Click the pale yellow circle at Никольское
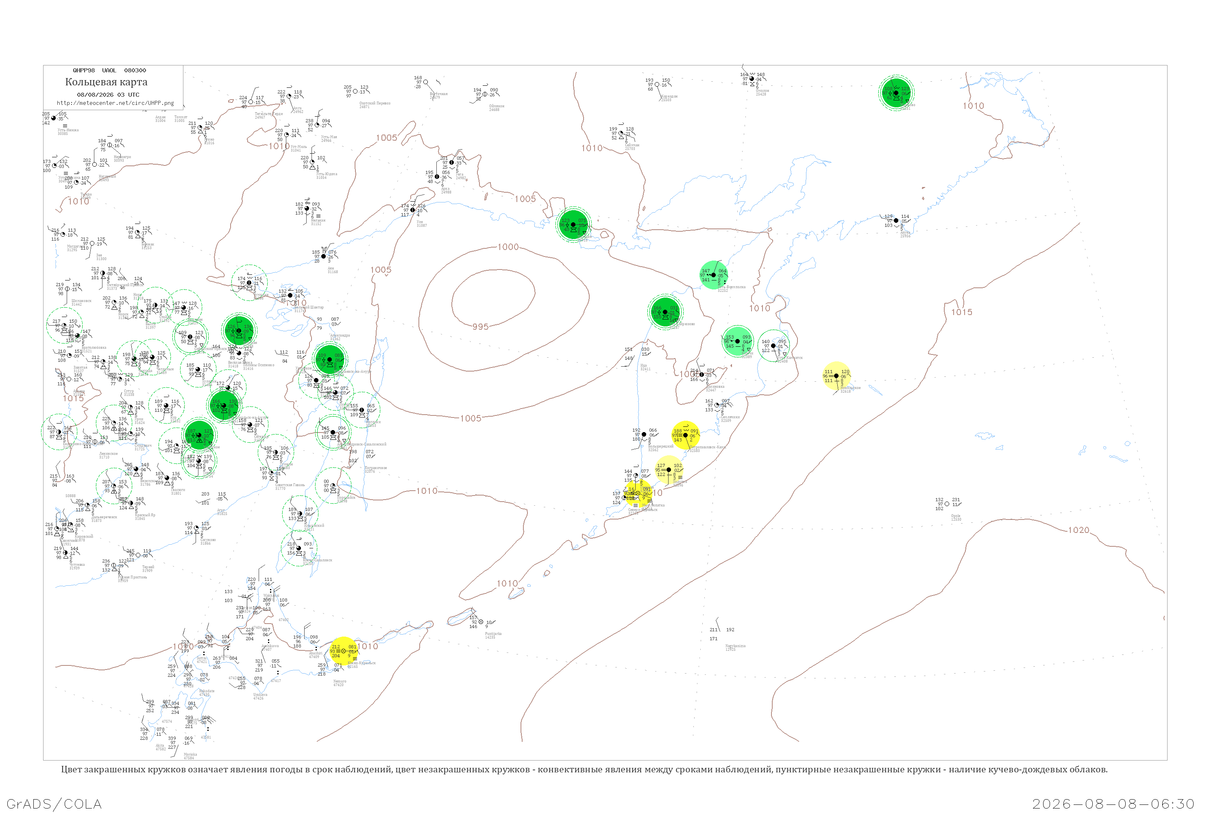This screenshot has height=813, width=1220. pos(836,376)
